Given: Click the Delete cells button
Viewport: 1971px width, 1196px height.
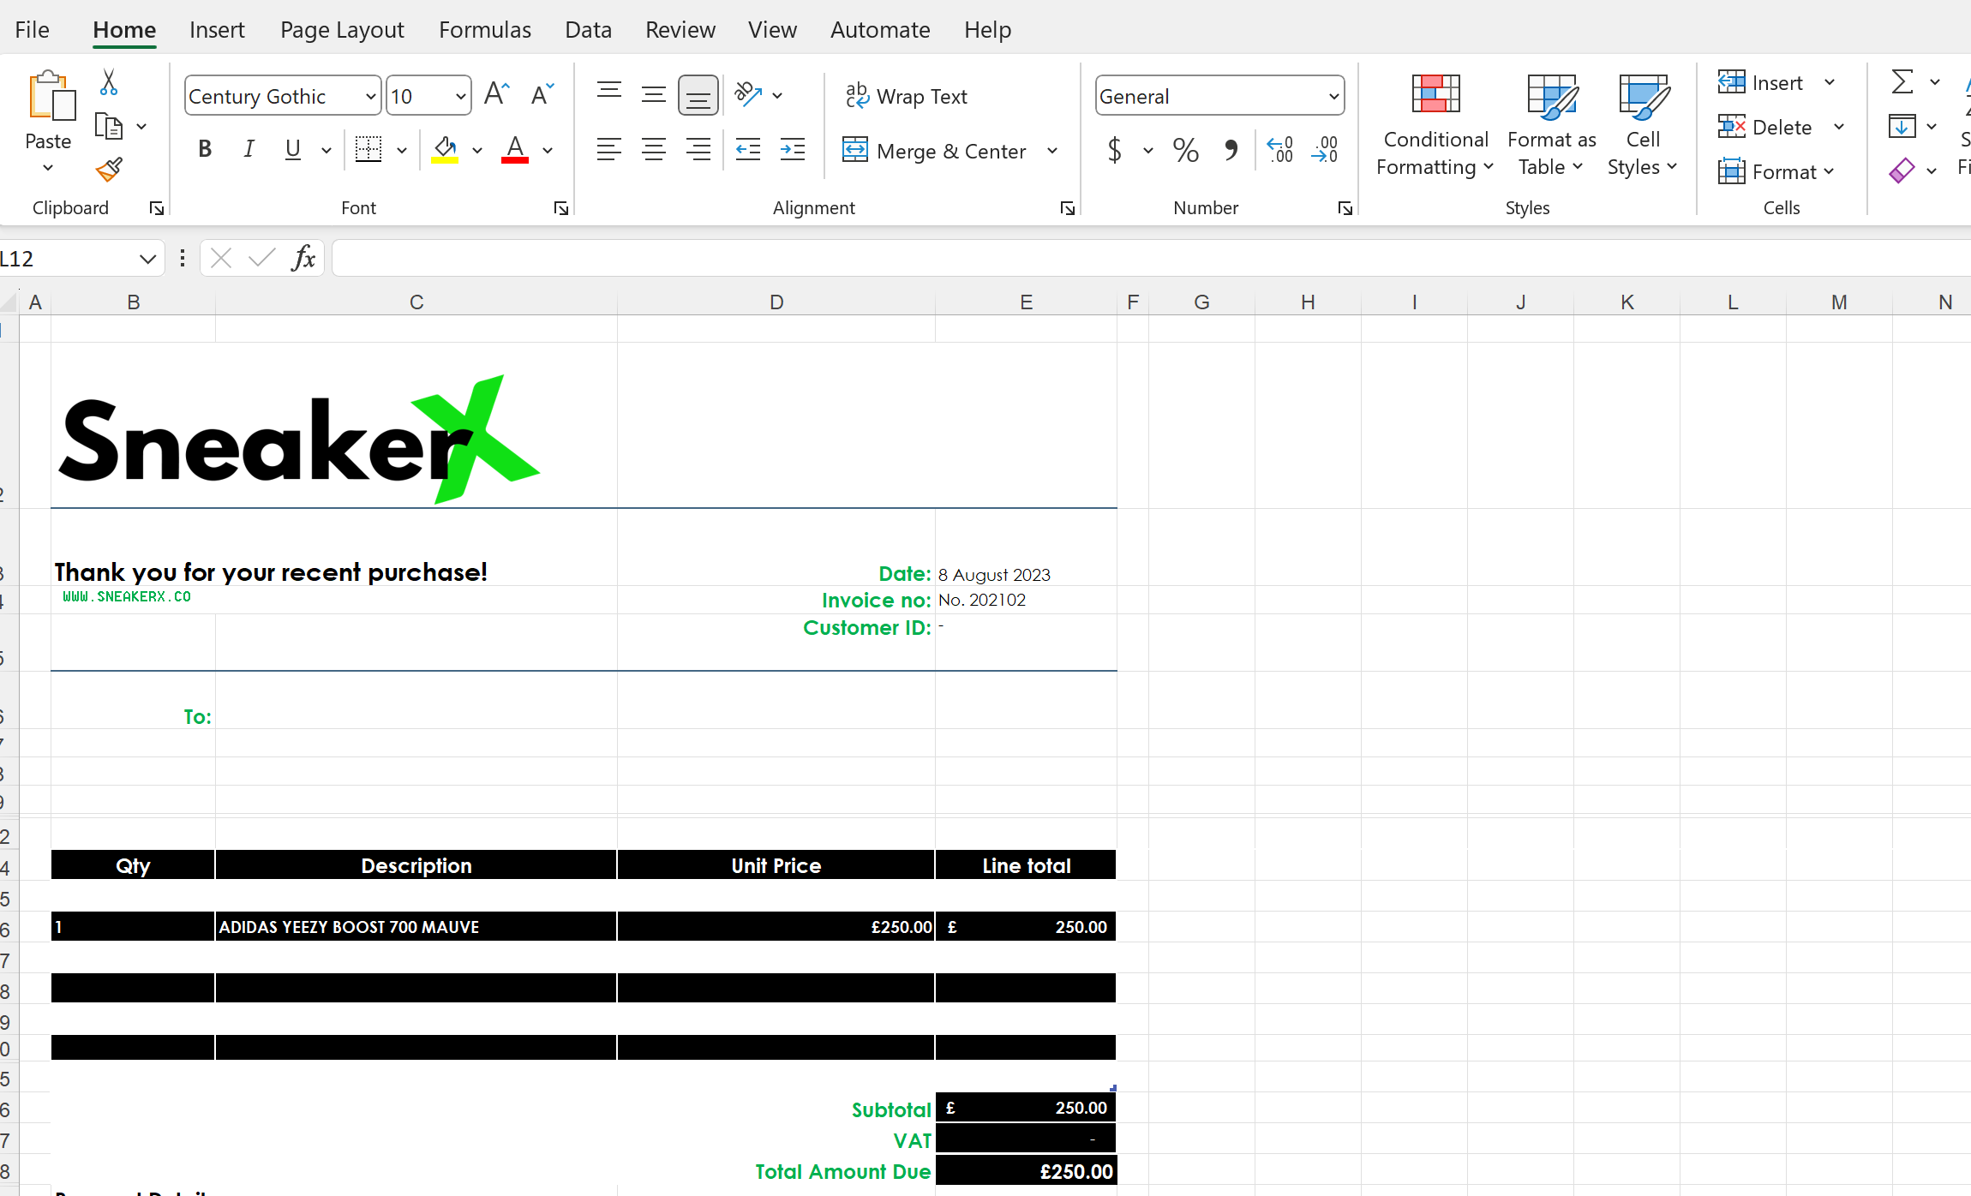Looking at the screenshot, I should tap(1765, 127).
